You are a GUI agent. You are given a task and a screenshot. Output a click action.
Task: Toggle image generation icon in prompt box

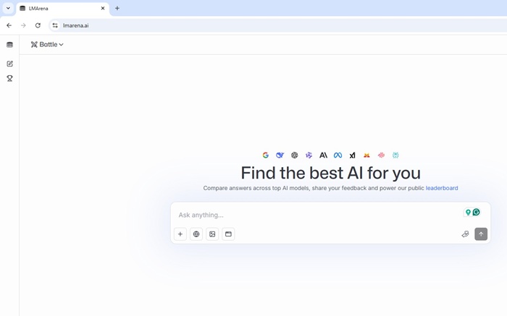pos(212,234)
